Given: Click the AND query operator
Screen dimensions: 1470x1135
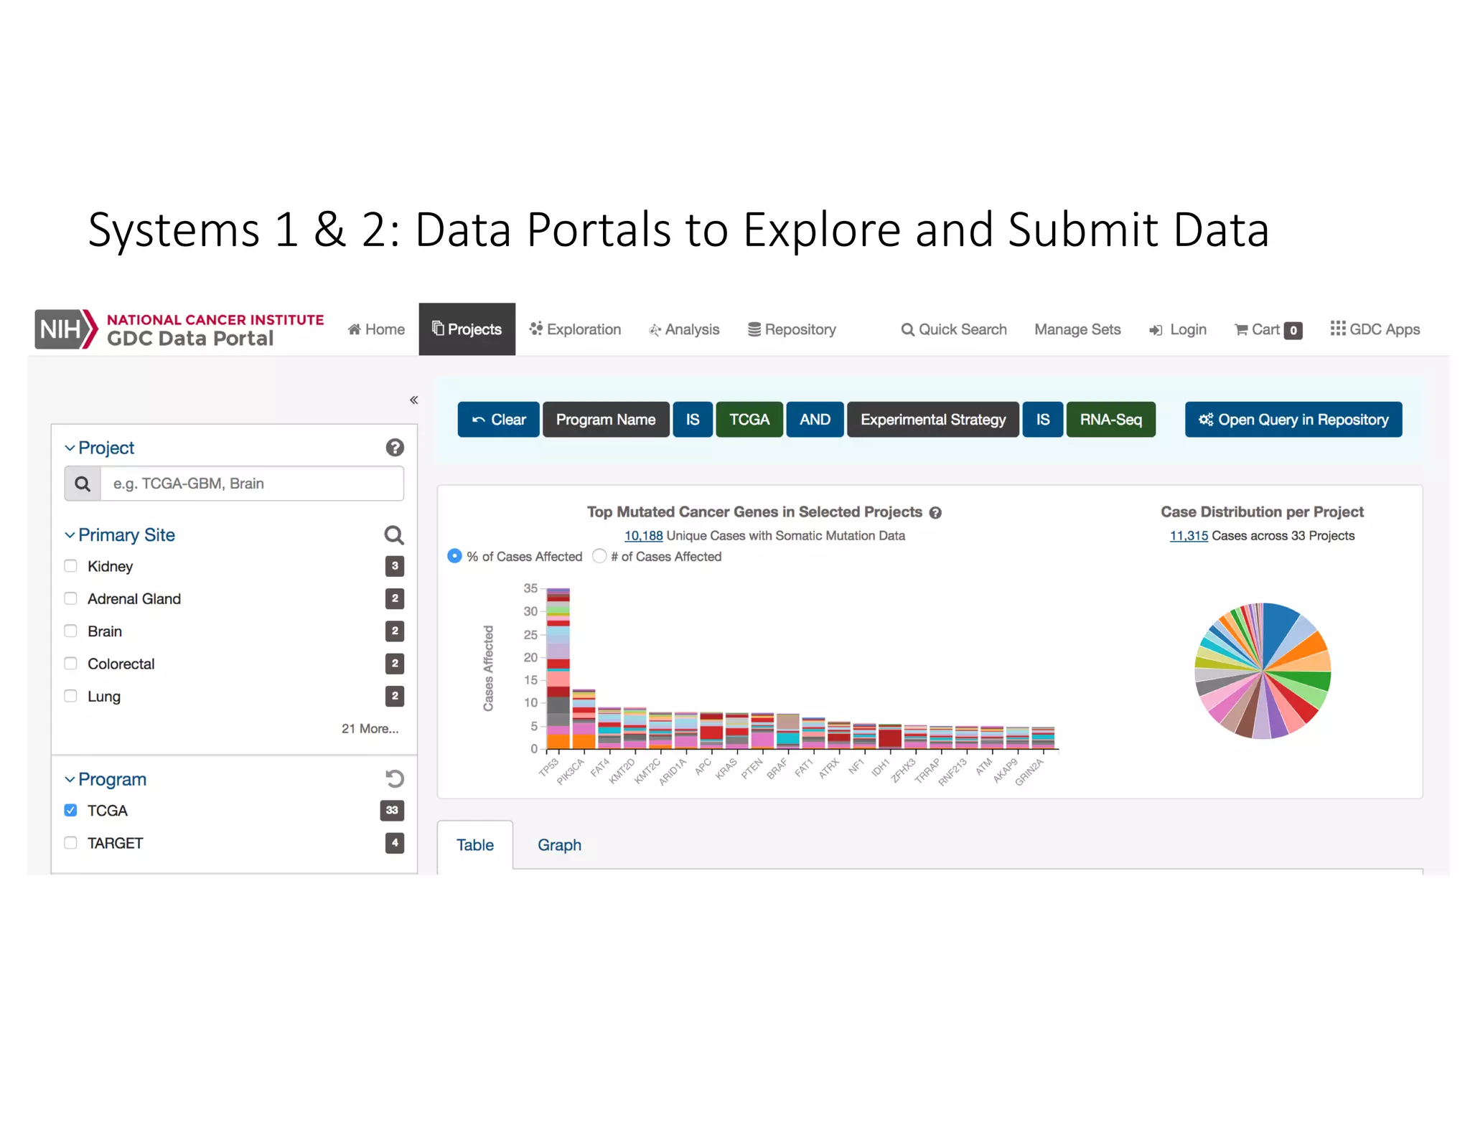Looking at the screenshot, I should tap(815, 420).
